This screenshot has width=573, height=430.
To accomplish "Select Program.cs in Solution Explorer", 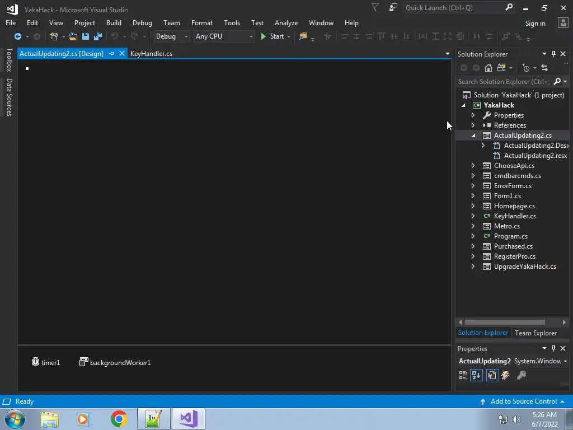I will 510,236.
